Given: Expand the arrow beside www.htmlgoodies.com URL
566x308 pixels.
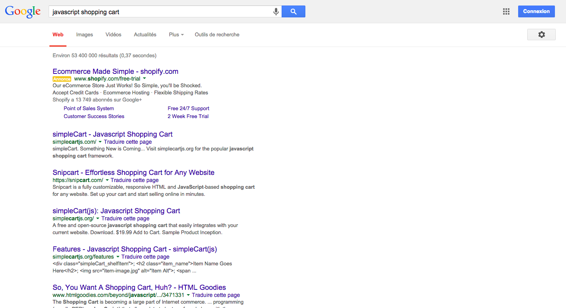Looking at the screenshot, I should 188,295.
